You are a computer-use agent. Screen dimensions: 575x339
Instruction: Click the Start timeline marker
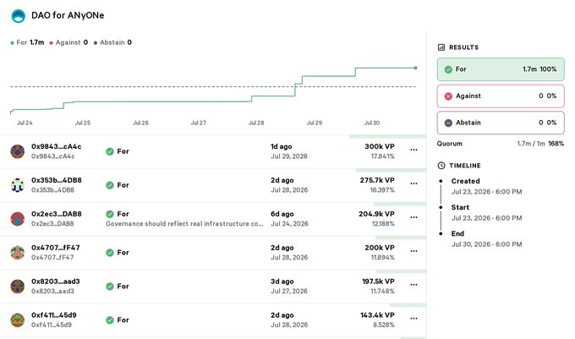(x=441, y=207)
